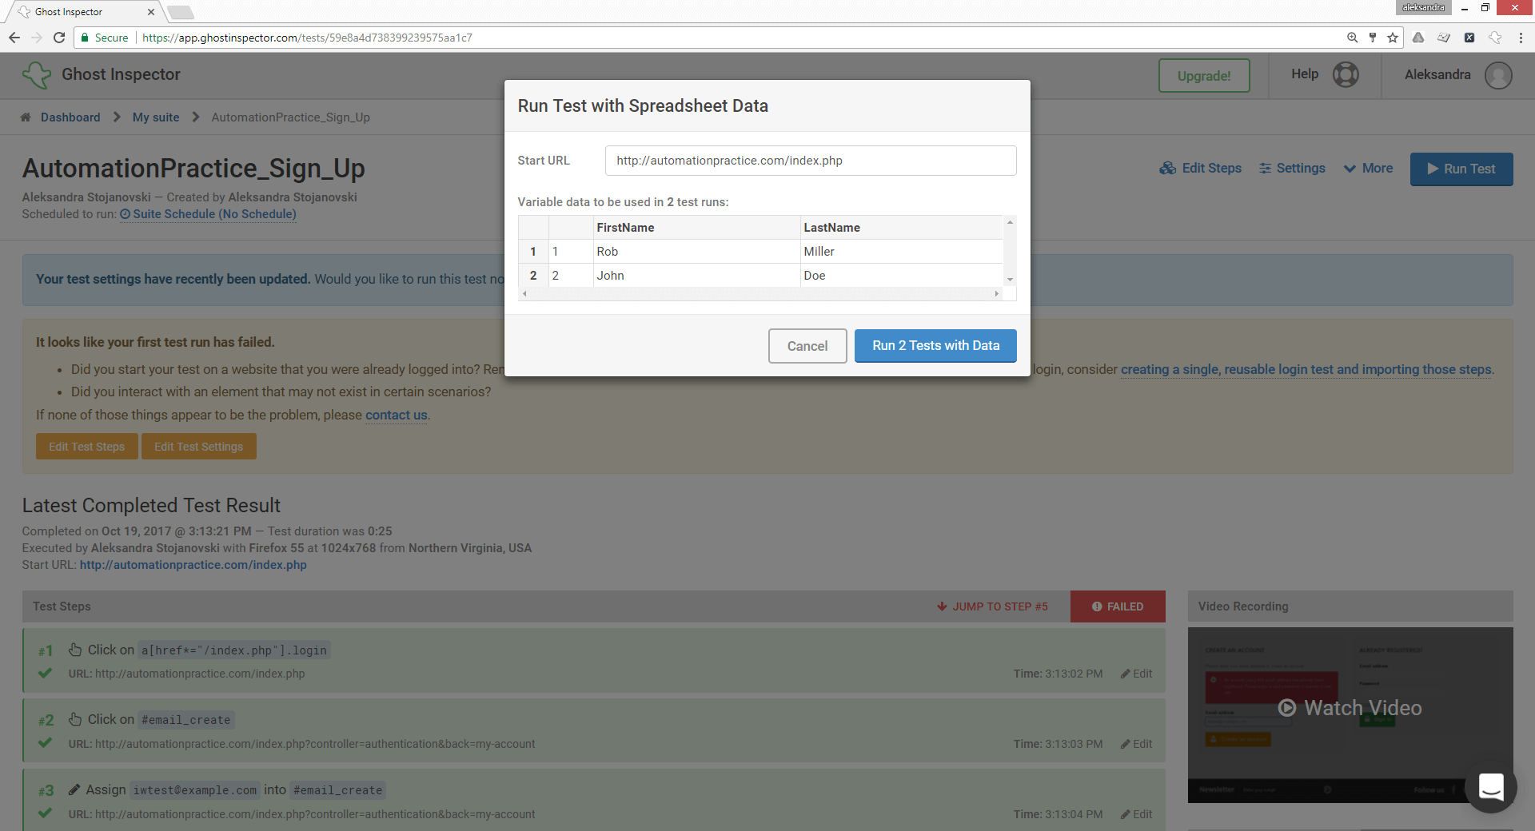Open Chrome's three-dot menu
The height and width of the screenshot is (831, 1535).
(1521, 38)
